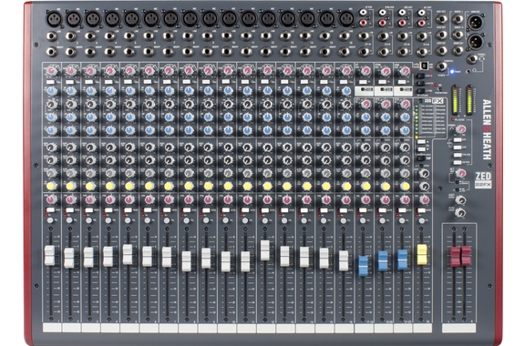Mute channel 8 with its button
This screenshot has height=346, width=525.
click(187, 210)
